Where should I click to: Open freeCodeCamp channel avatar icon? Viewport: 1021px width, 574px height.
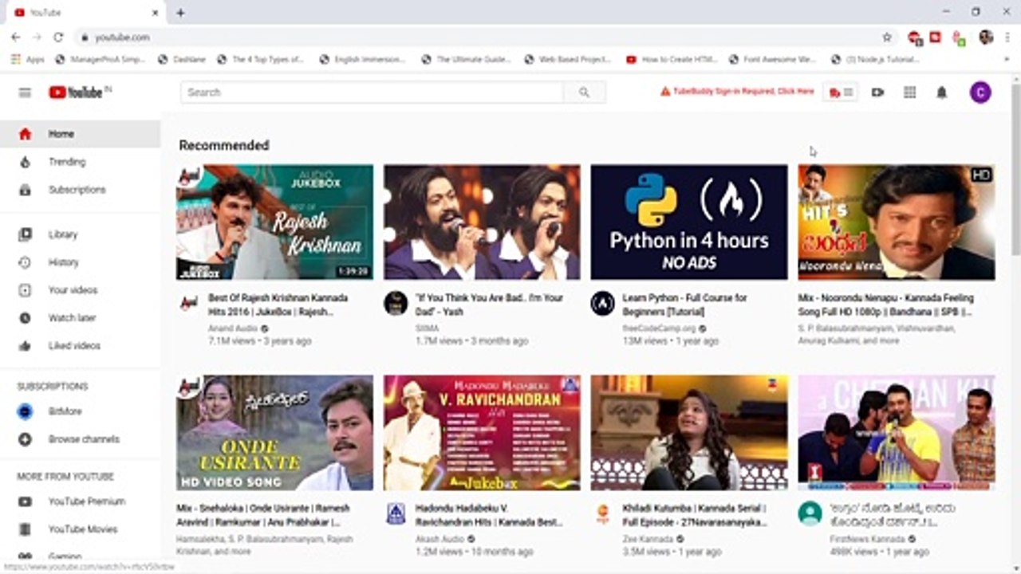click(602, 303)
